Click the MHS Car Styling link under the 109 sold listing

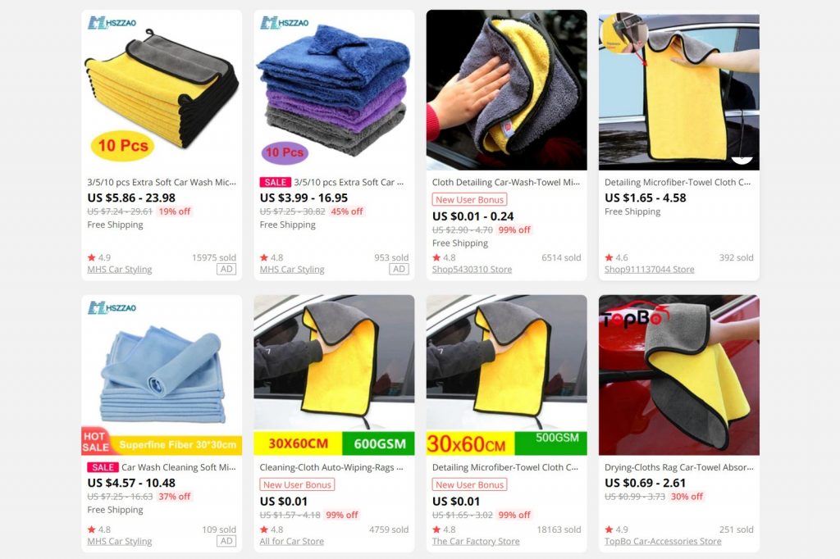coord(120,541)
